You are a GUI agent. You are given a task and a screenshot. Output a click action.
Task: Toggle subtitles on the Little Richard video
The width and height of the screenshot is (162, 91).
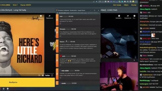tap(39, 75)
